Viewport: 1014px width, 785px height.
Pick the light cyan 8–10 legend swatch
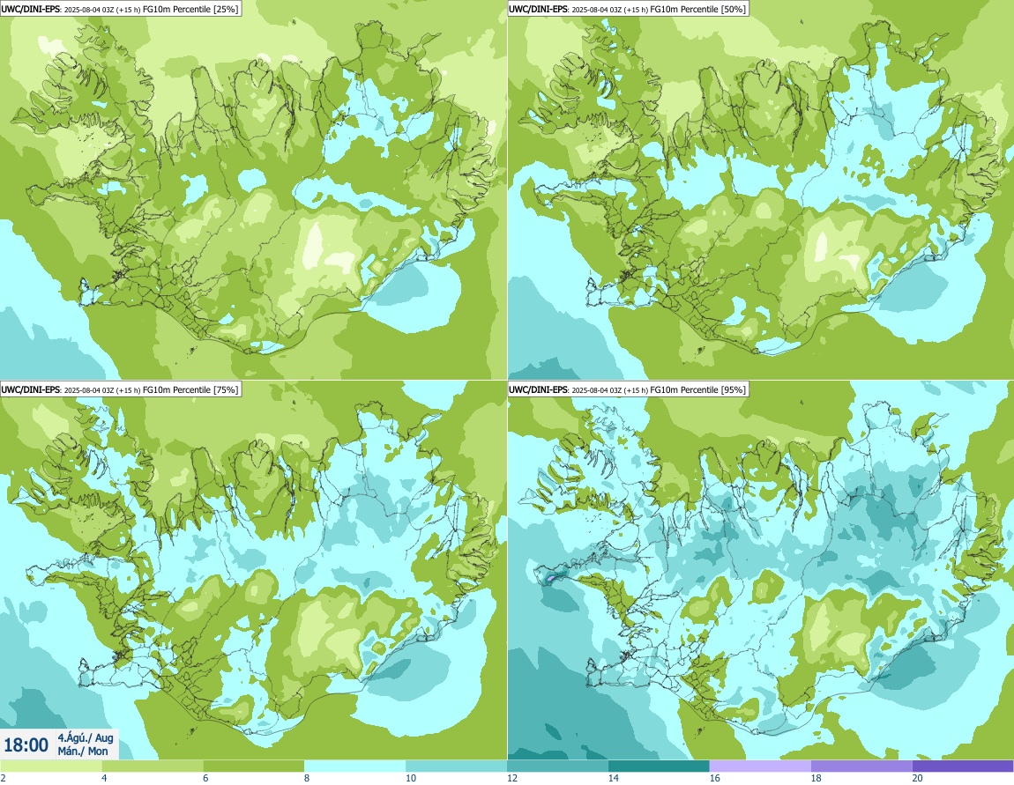coord(355,766)
